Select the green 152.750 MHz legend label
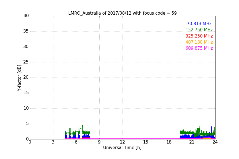 tap(199, 30)
